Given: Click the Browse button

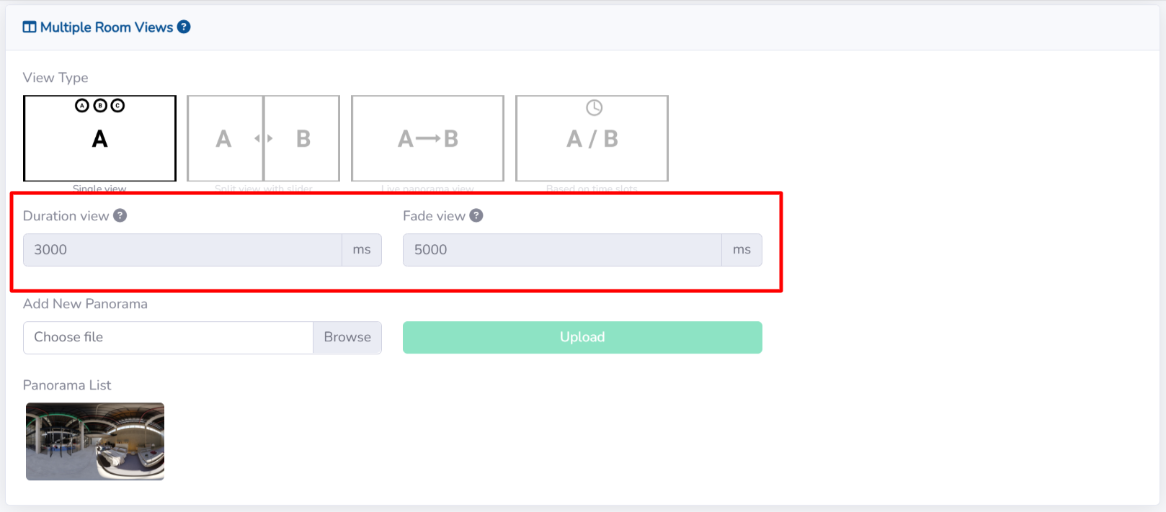Looking at the screenshot, I should pos(347,337).
